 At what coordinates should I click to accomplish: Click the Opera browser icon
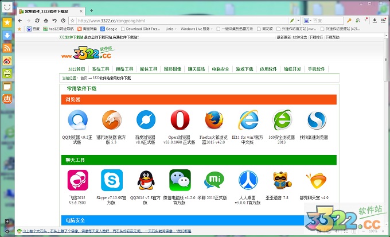[x=180, y=120]
